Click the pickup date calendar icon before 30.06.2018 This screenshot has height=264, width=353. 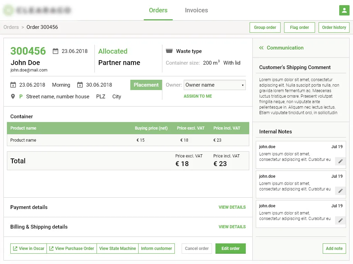[x=80, y=85]
